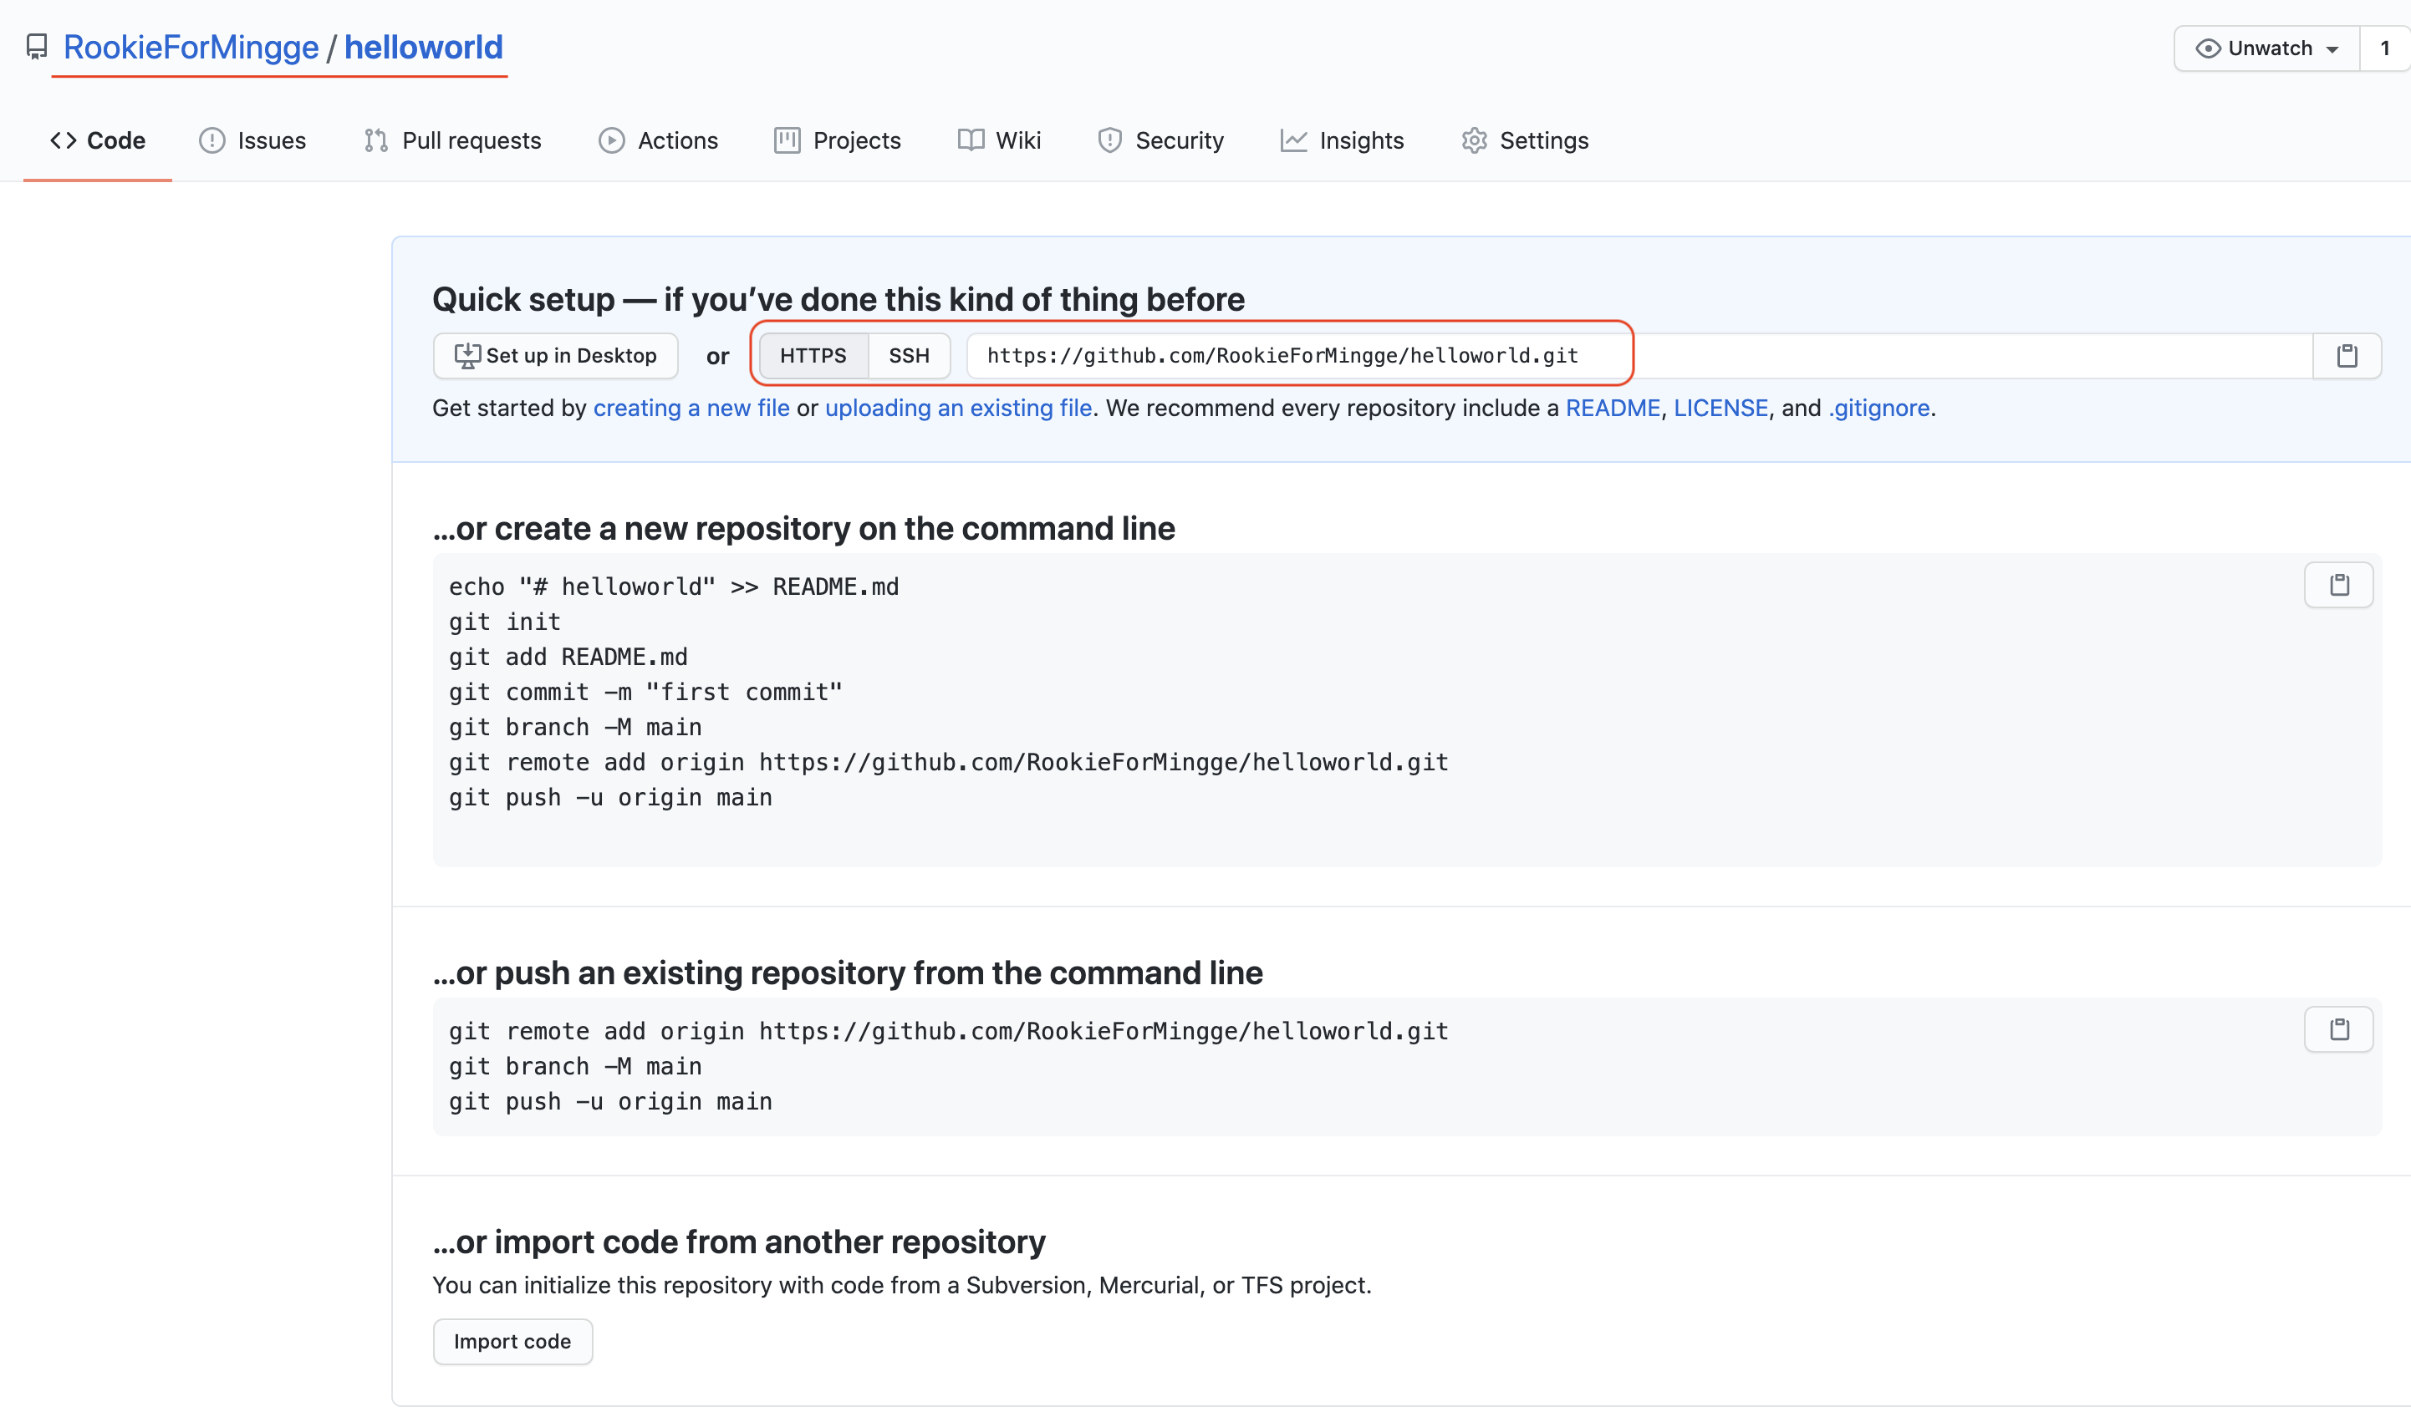
Task: Switch to the Pull requests tab
Action: click(452, 140)
